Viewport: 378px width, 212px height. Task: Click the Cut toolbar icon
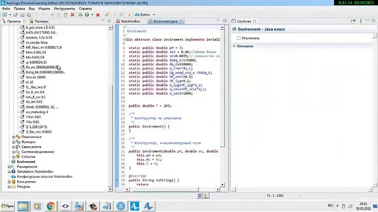point(53,15)
